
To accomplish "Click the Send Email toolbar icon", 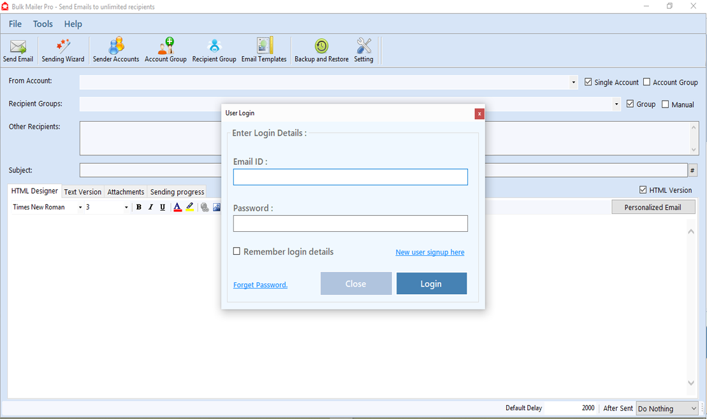I will tap(18, 50).
